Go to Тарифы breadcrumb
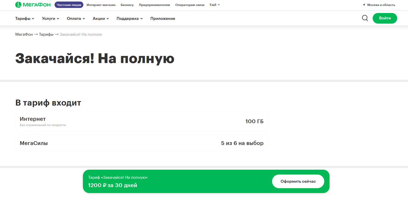This screenshot has width=408, height=197. pyautogui.click(x=46, y=34)
